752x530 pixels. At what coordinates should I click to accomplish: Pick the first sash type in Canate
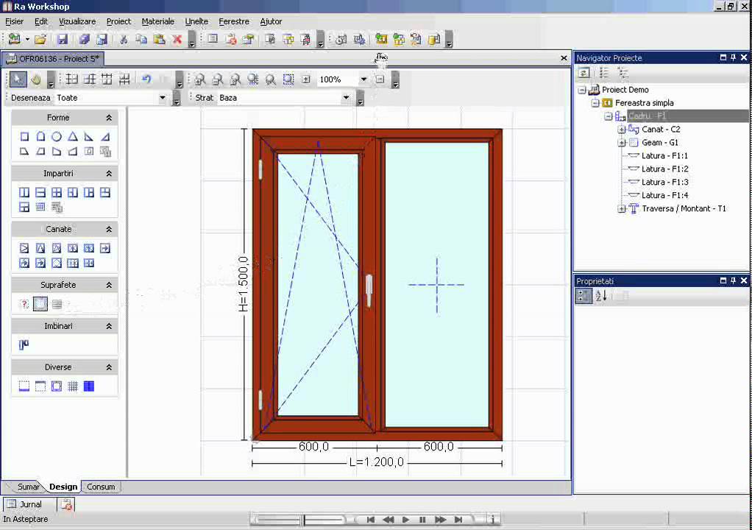tap(24, 248)
